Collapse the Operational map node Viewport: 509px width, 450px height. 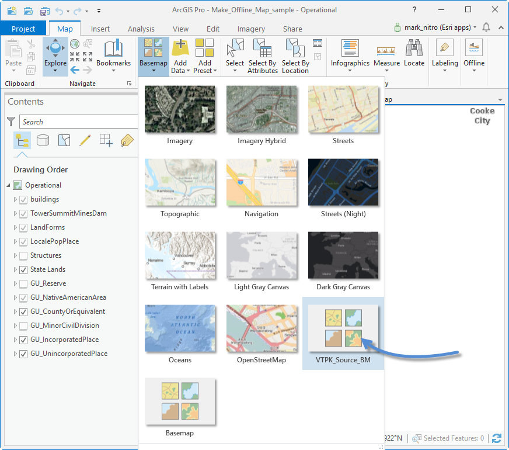[x=8, y=185]
